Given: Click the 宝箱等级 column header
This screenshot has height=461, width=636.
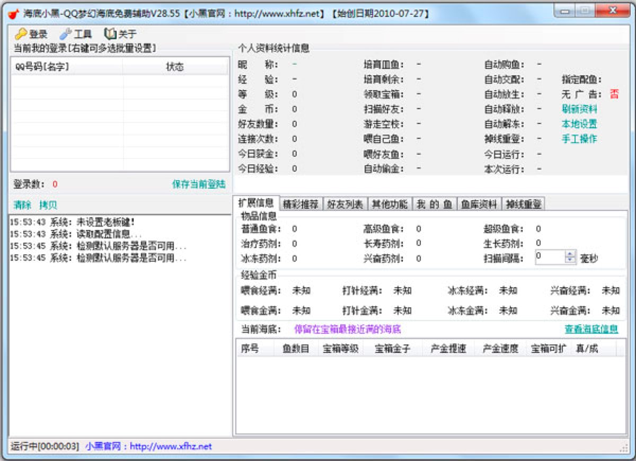Looking at the screenshot, I should tap(341, 349).
